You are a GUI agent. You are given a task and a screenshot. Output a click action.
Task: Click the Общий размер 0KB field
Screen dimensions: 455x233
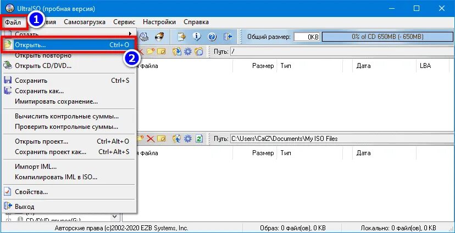tap(307, 37)
